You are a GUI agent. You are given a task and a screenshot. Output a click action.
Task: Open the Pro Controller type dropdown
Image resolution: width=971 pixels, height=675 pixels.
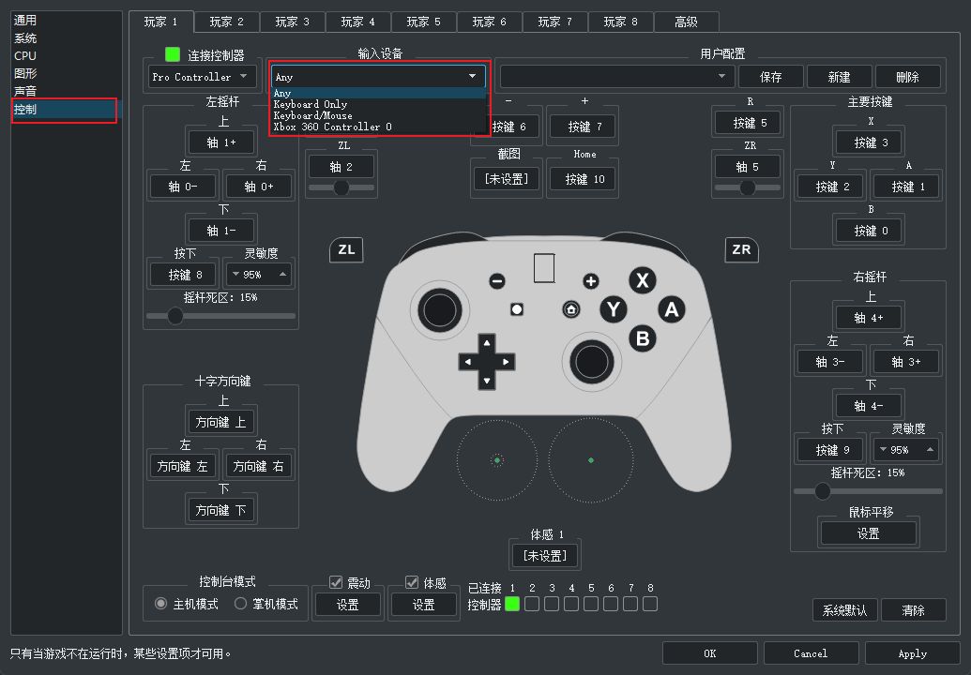click(x=200, y=77)
